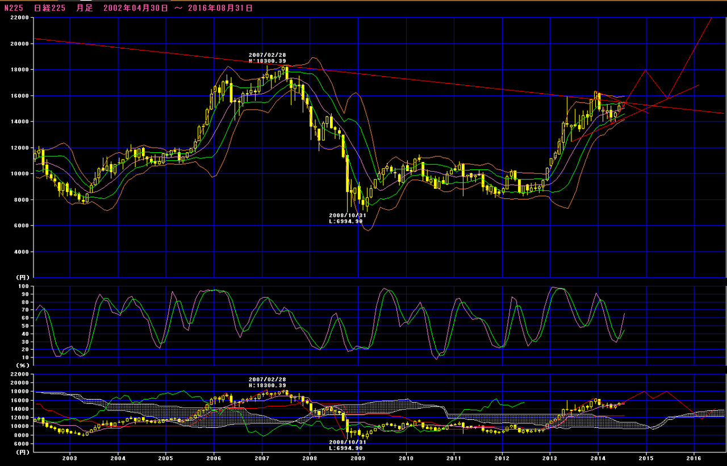Click the 16000 price label of the main chart
Viewport: 727px width, 466px height.
click(19, 96)
